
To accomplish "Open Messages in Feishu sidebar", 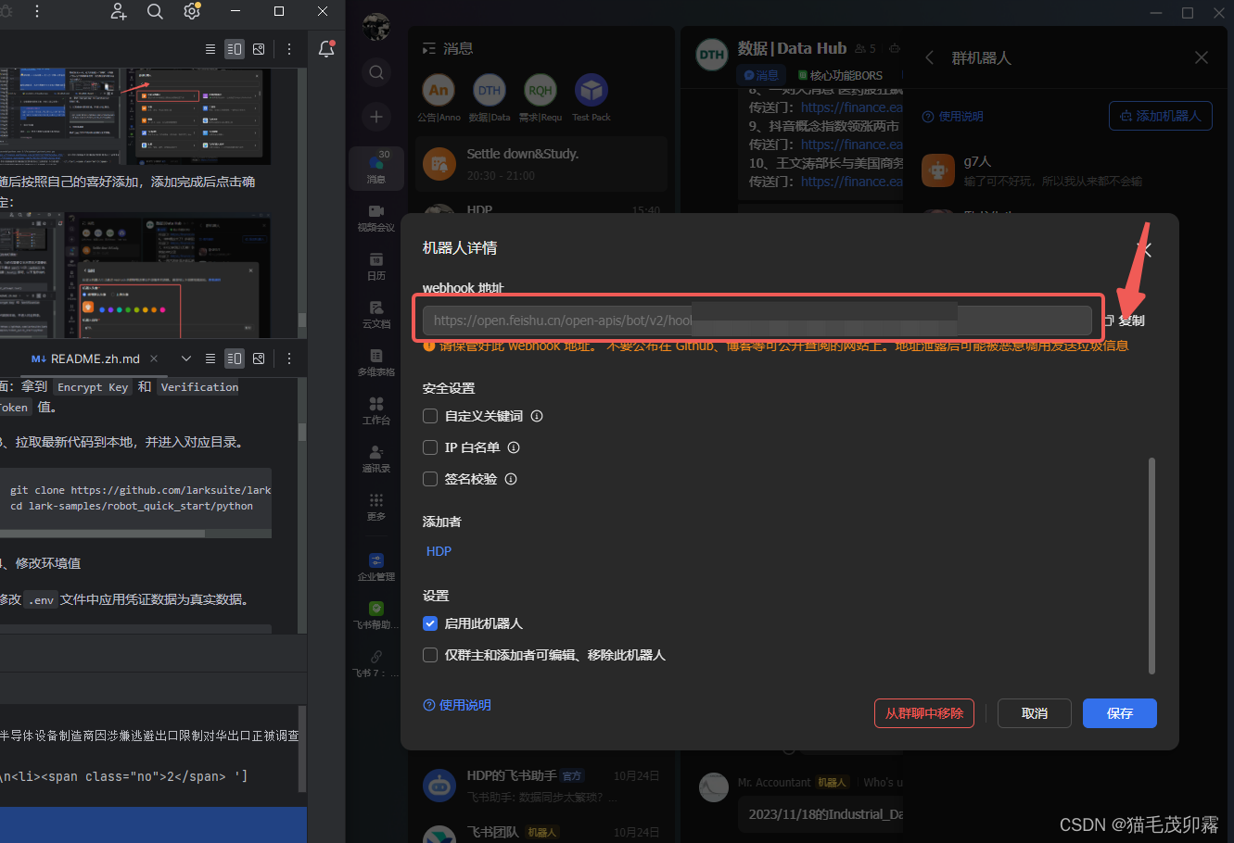I will click(375, 168).
